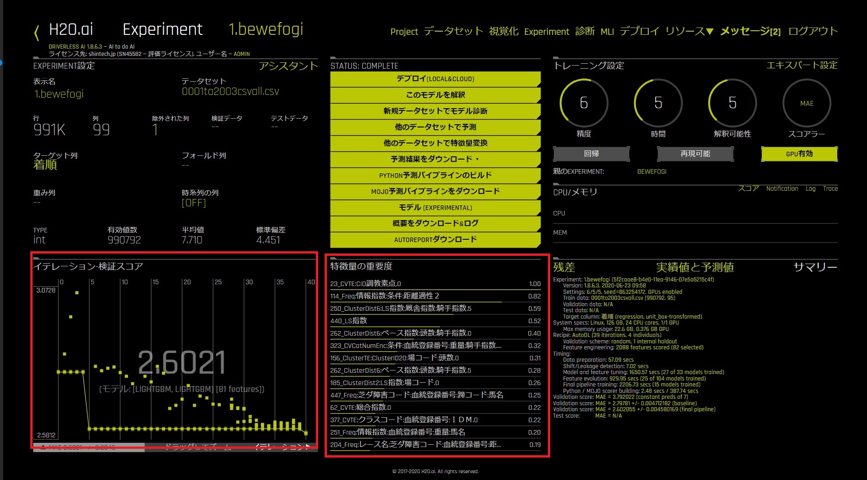Click the MAE scorer dial
The height and width of the screenshot is (480, 867).
click(x=806, y=103)
